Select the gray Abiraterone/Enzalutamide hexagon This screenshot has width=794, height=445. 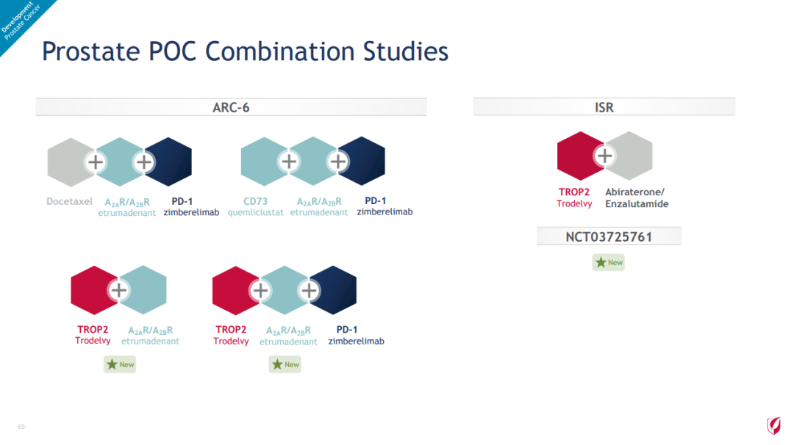[x=629, y=156]
